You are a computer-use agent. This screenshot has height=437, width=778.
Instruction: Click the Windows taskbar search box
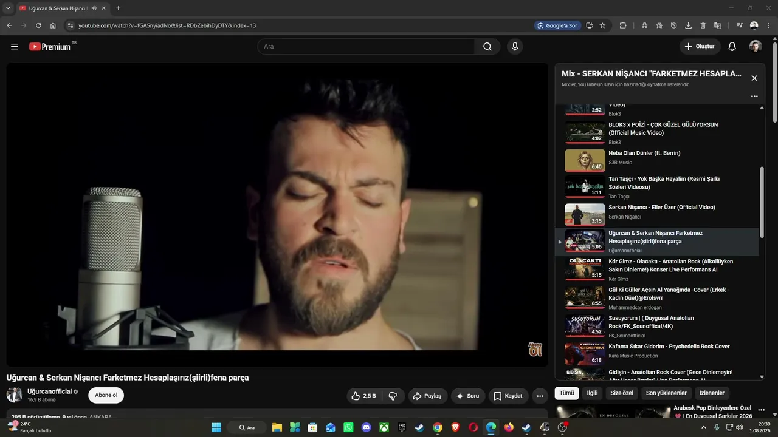click(247, 427)
